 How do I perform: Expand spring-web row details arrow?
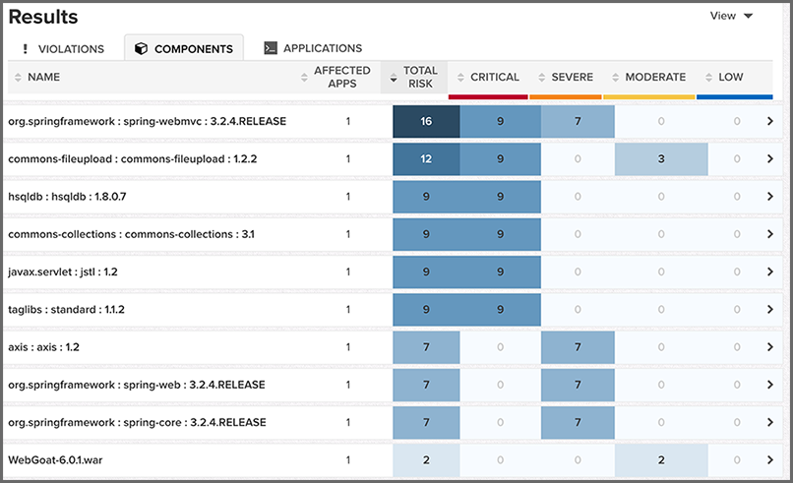[x=770, y=385]
